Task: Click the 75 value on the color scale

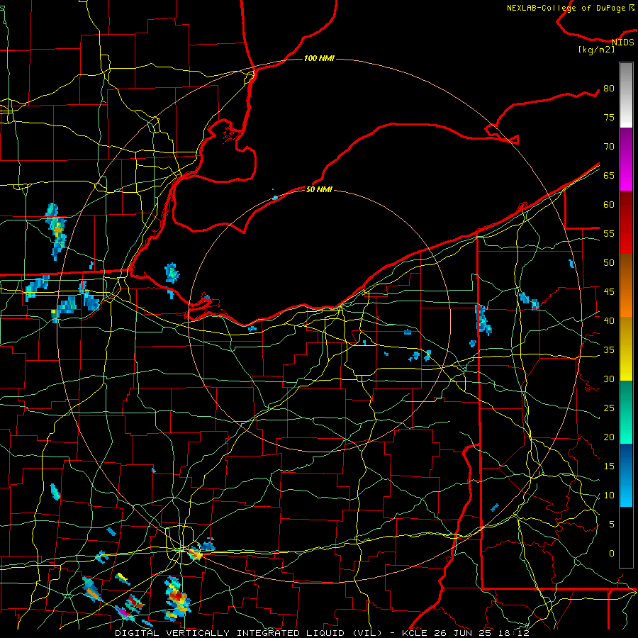Action: click(609, 118)
